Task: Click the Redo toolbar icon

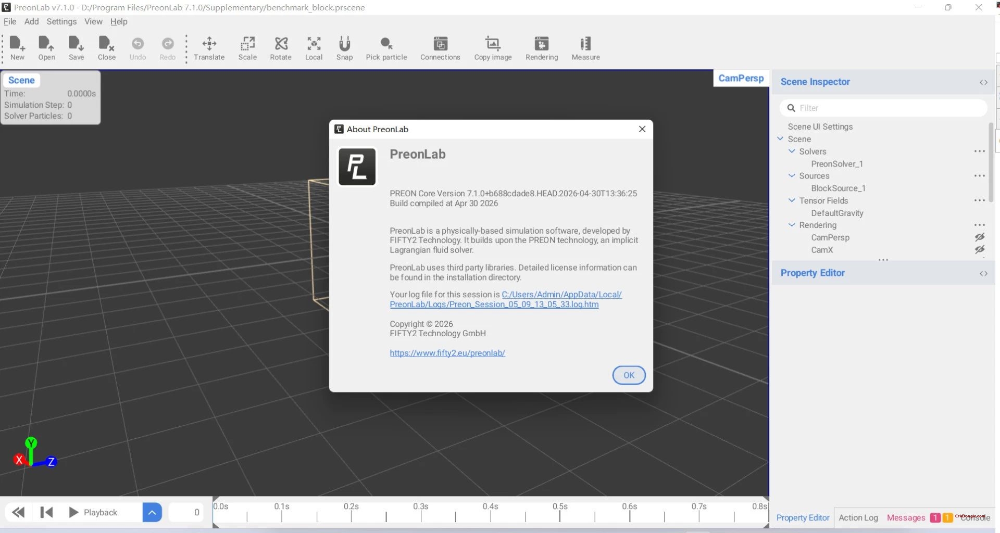Action: point(167,48)
